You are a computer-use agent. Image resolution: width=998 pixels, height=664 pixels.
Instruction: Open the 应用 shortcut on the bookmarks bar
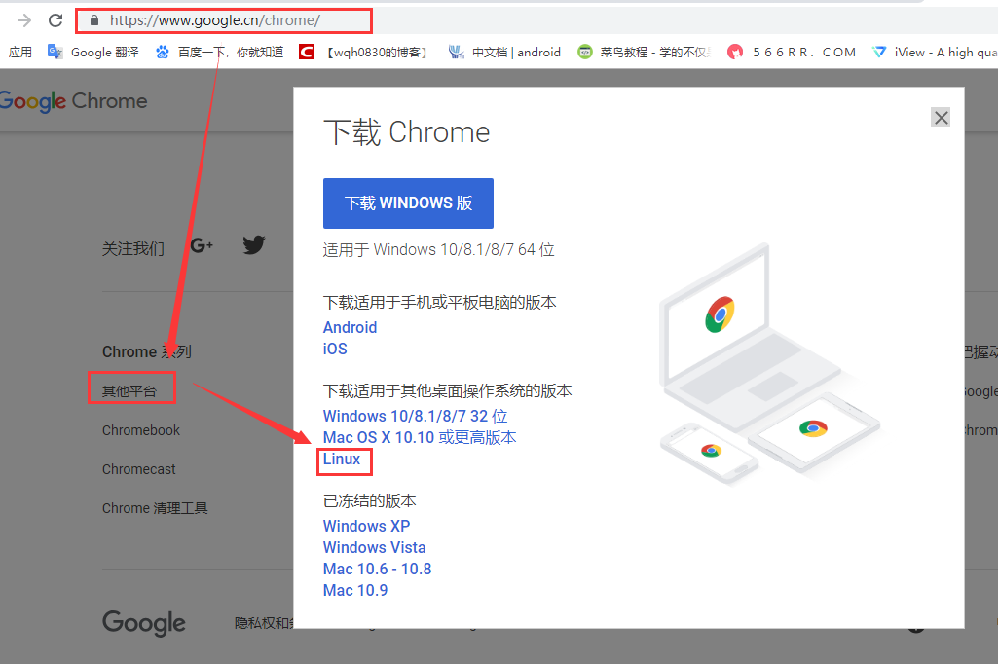click(19, 52)
